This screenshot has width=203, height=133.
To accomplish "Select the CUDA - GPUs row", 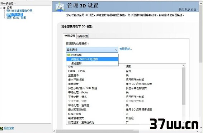I will 124,71.
